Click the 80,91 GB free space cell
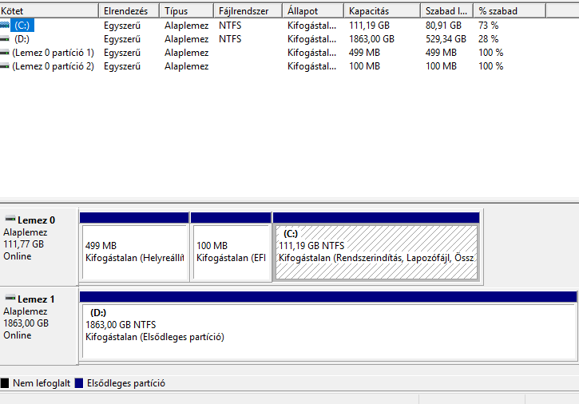The width and height of the screenshot is (579, 404). tap(443, 25)
